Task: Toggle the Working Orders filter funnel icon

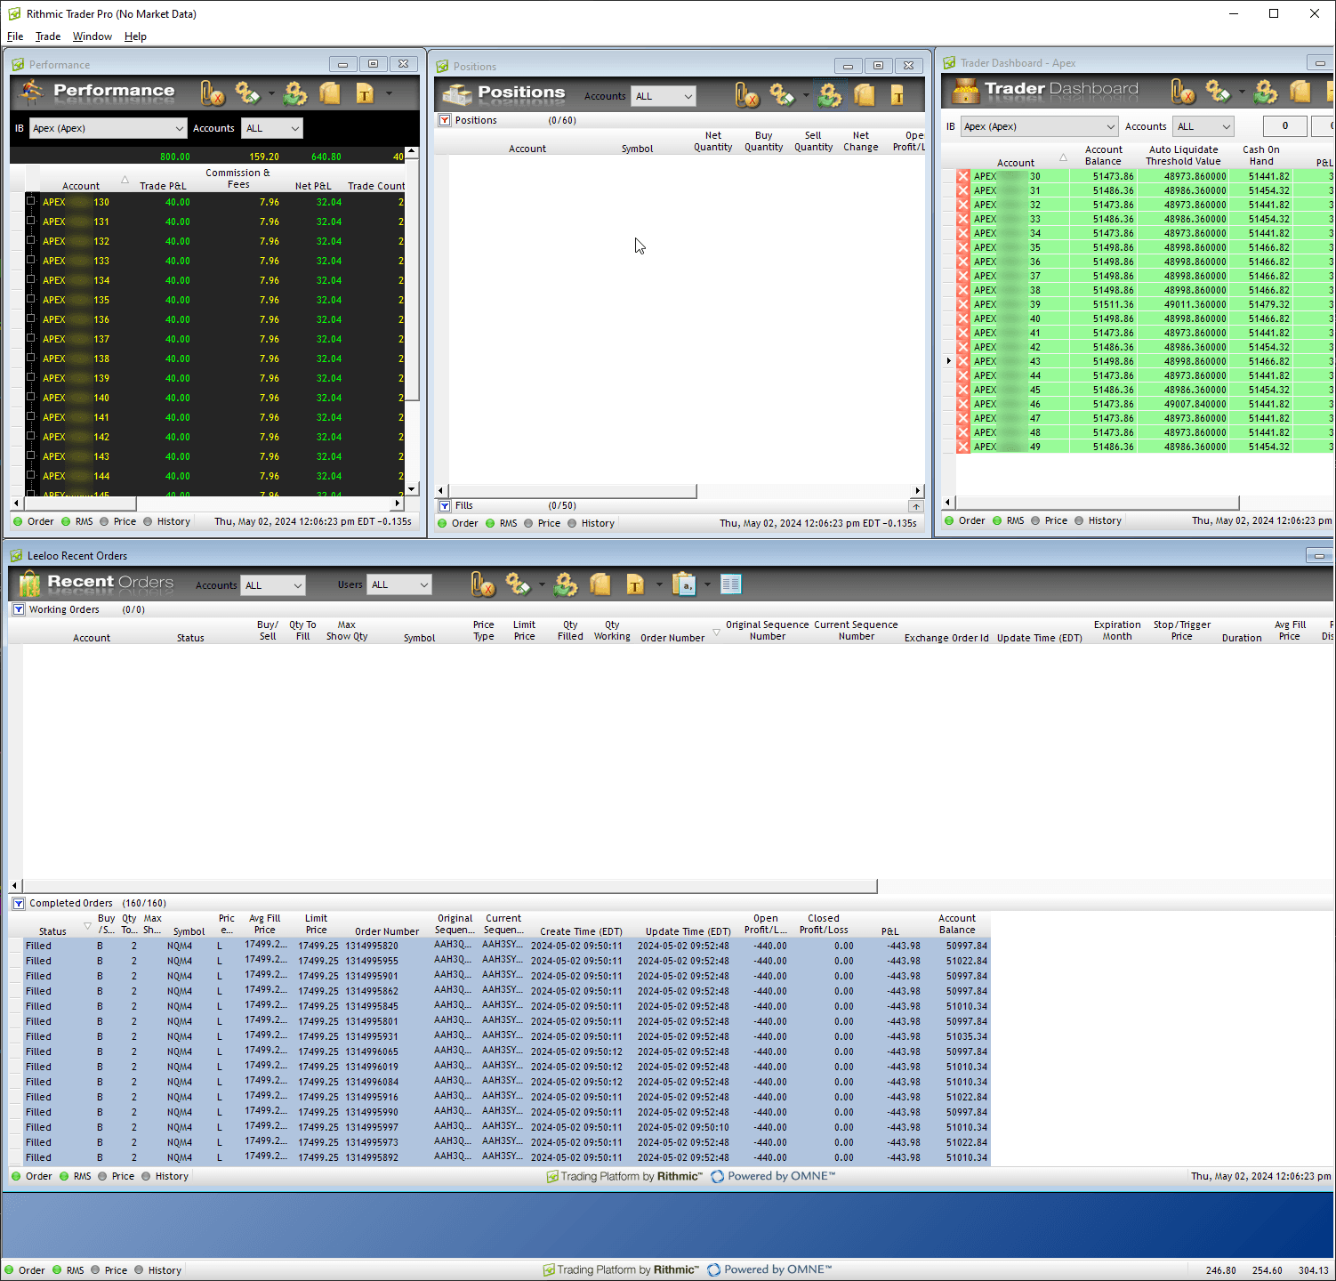Action: [19, 609]
